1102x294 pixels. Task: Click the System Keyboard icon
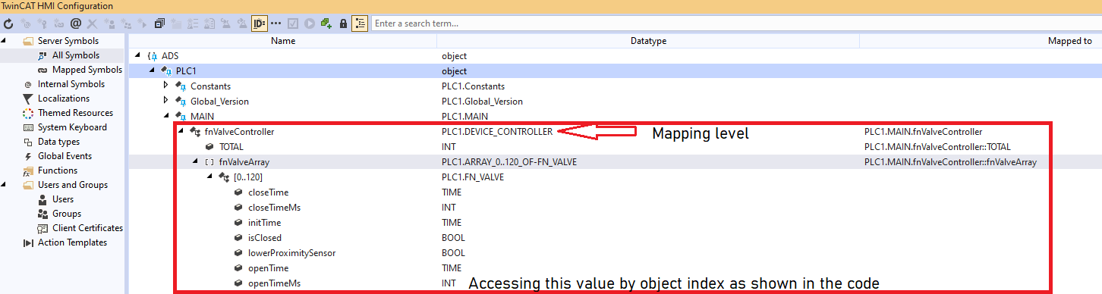[28, 127]
